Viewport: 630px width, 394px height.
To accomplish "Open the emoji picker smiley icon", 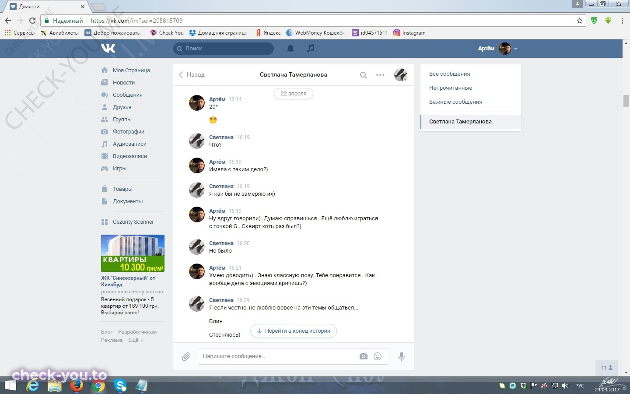I will [378, 356].
